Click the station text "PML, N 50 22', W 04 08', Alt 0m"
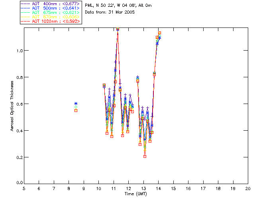Viewport: 255px width, 204px height. coord(118,5)
